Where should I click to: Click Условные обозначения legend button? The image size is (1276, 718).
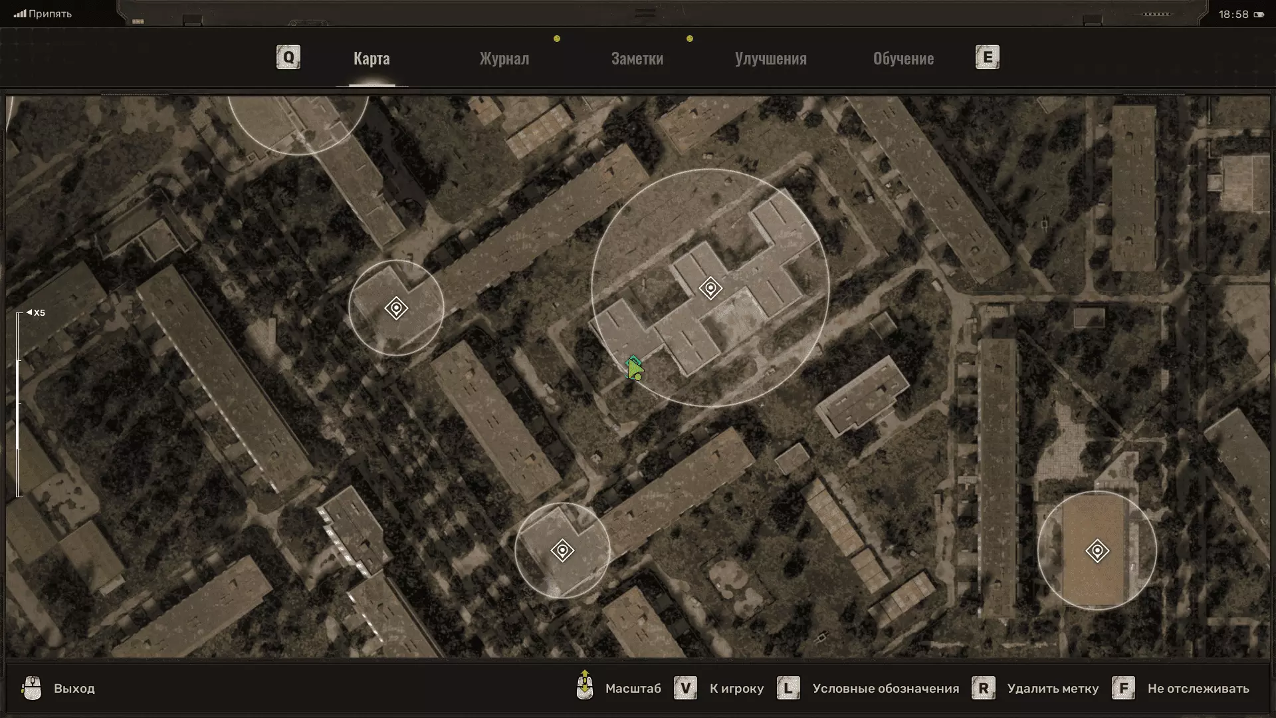click(885, 689)
